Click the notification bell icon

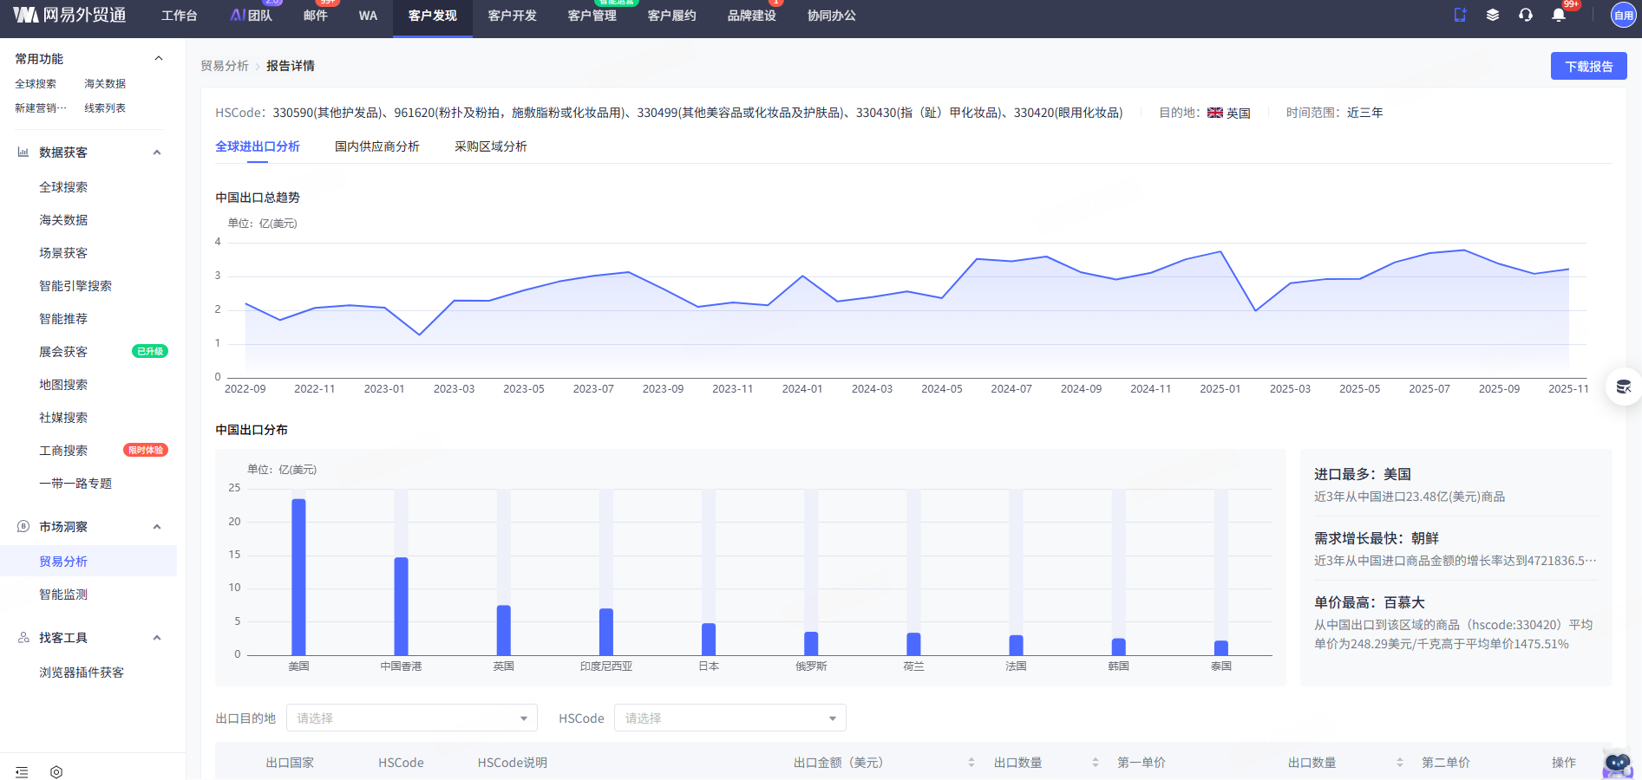(1559, 15)
